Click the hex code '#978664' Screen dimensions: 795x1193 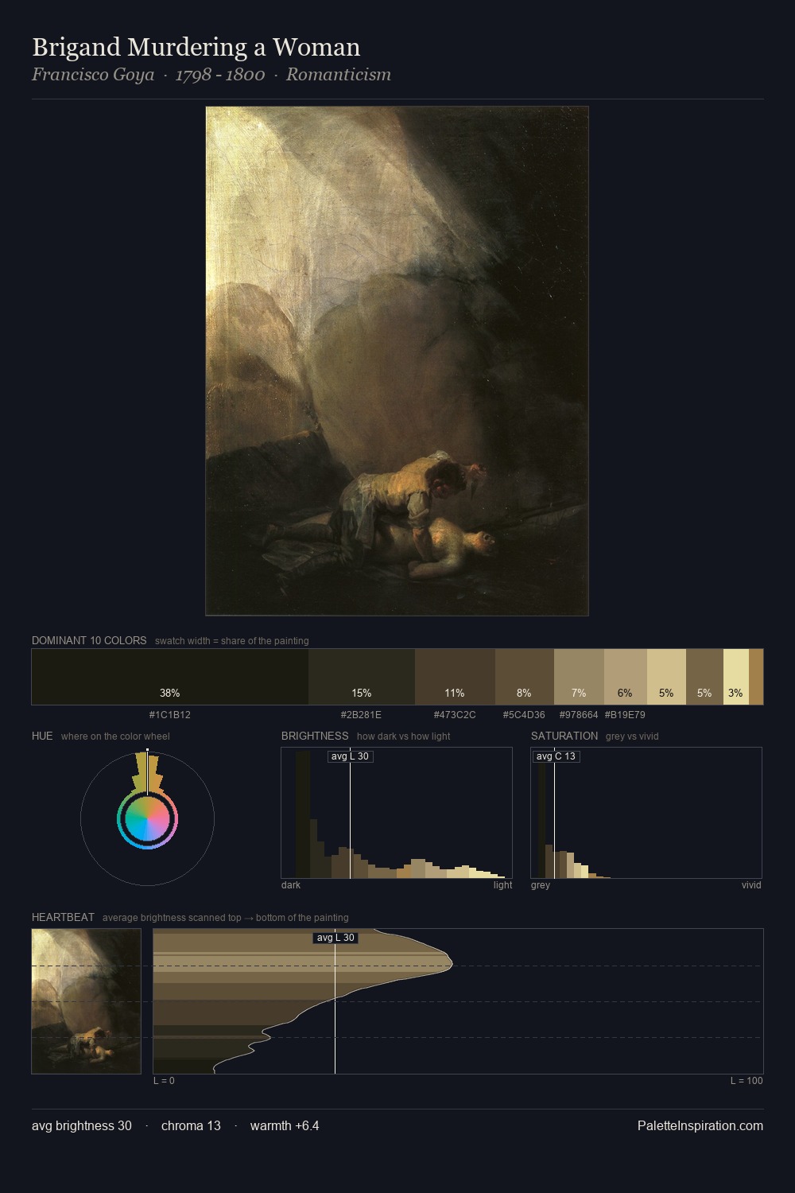[579, 715]
